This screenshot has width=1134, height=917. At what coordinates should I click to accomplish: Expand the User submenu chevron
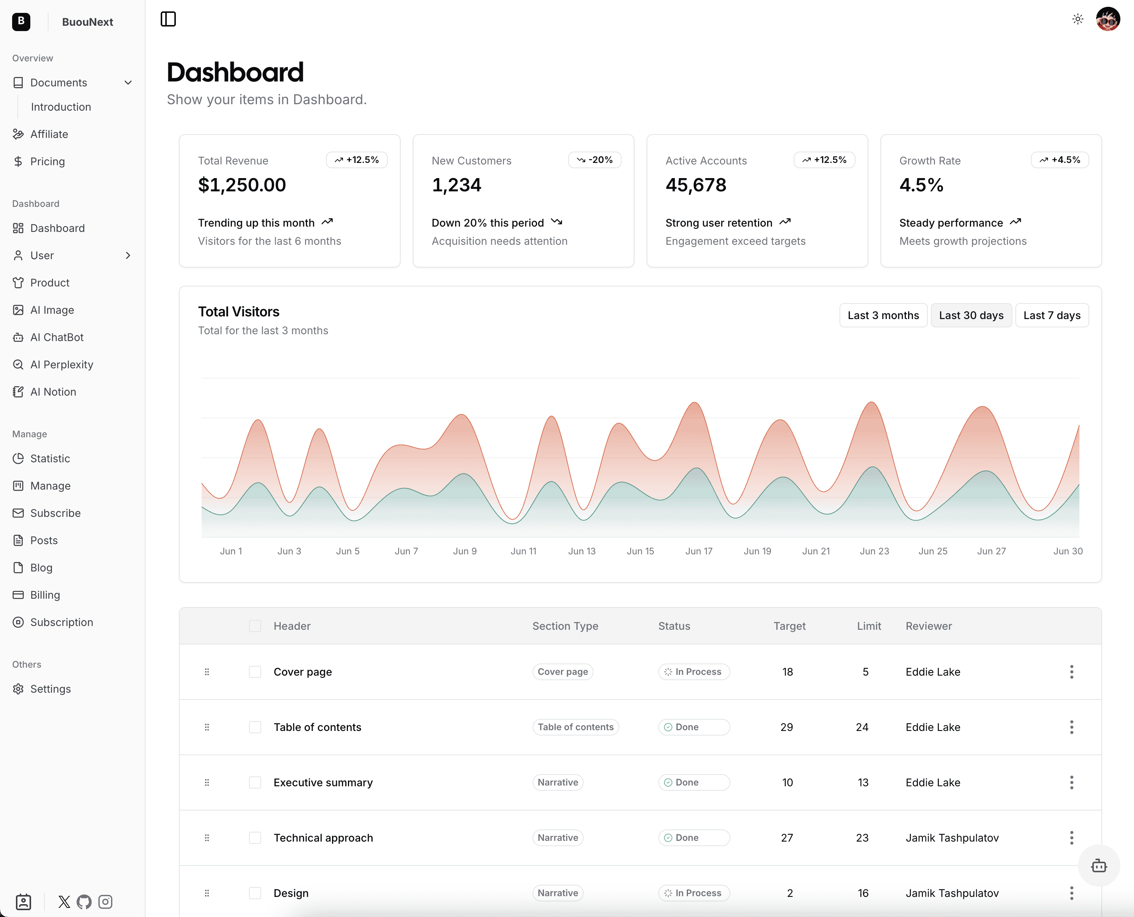[128, 256]
